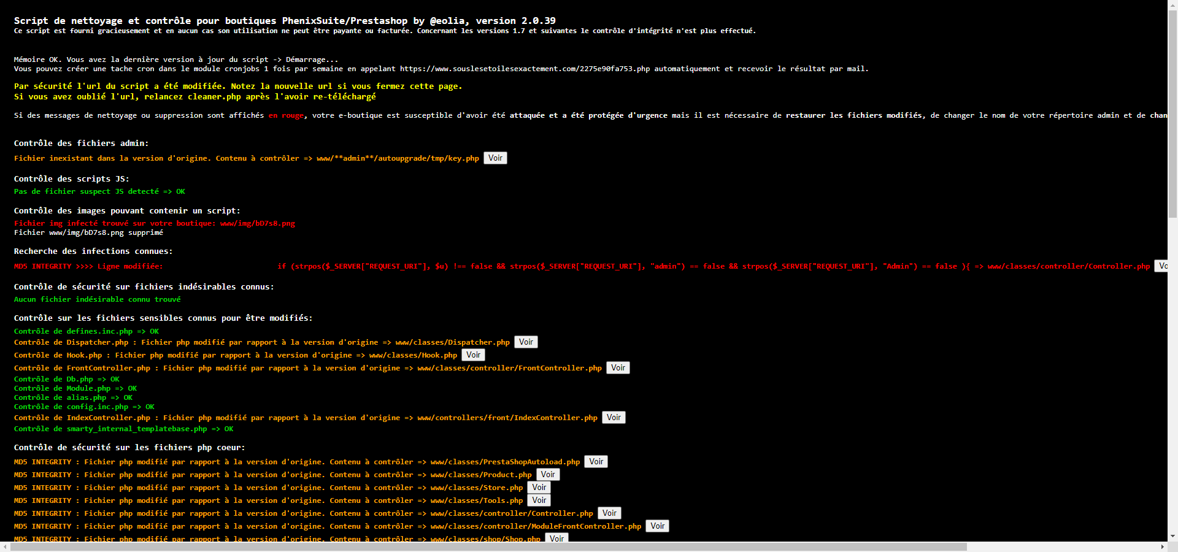Click partially visible Voir for modified line

pos(1161,266)
